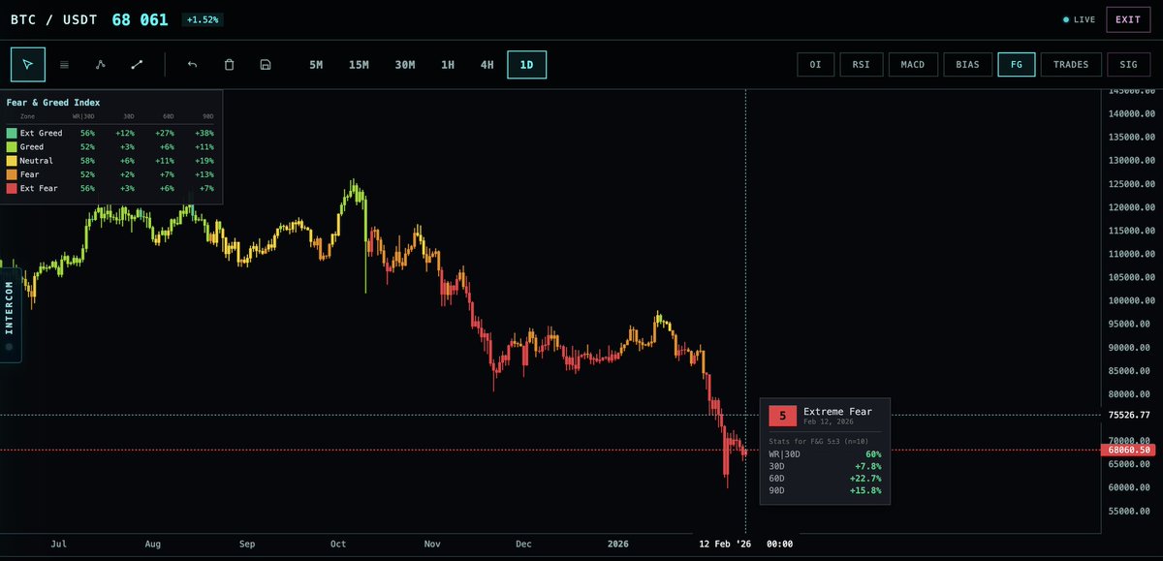Screen dimensions: 1163x561
Task: Click the 60D +22.7% stat
Action: [x=825, y=478]
